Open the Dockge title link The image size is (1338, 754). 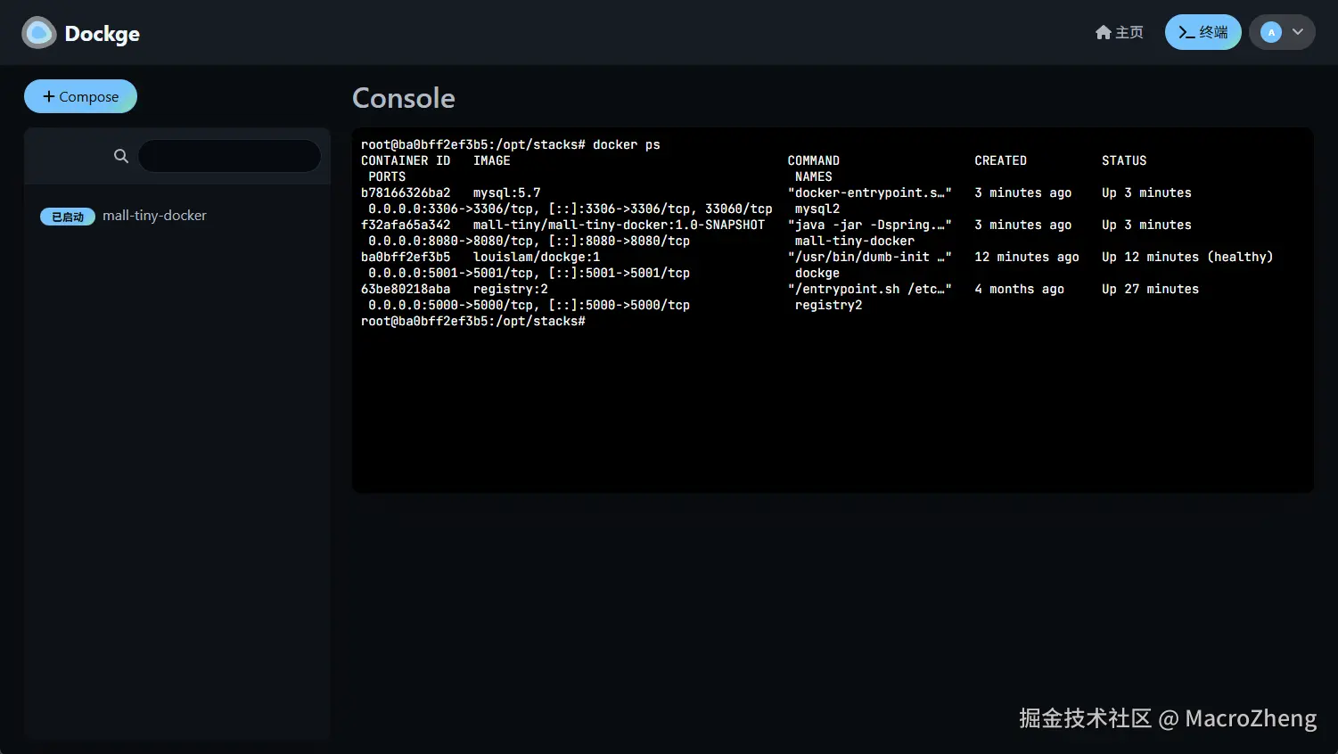[x=102, y=34]
